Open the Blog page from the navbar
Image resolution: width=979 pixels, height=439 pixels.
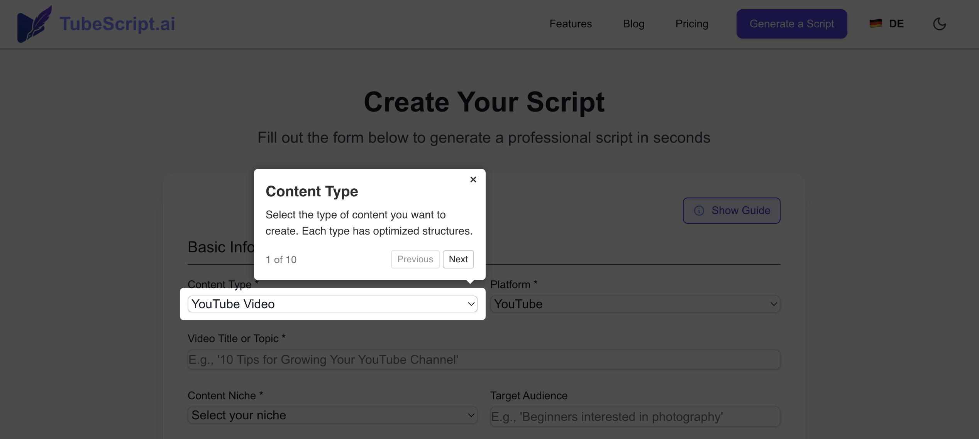[633, 24]
